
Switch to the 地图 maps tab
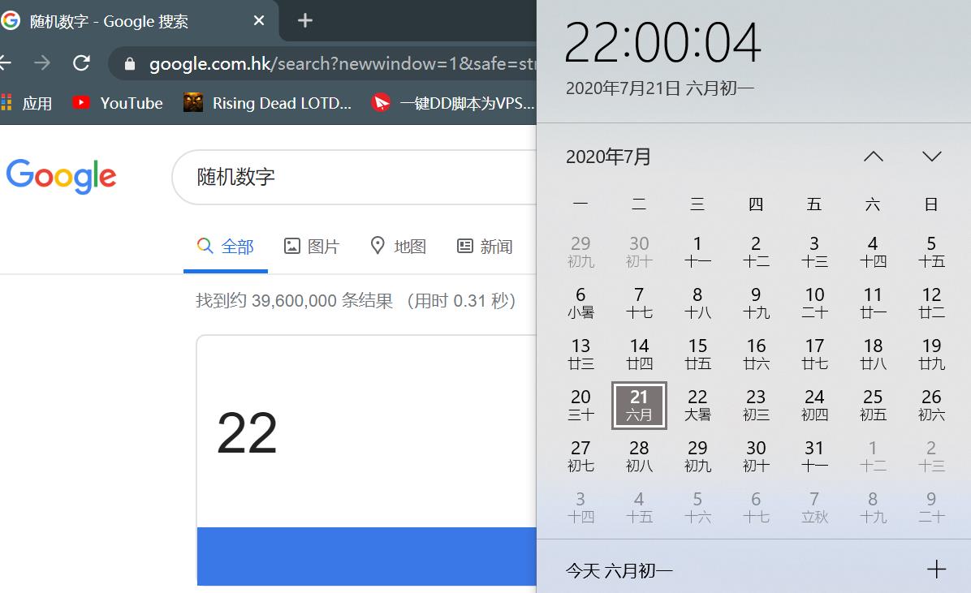(398, 247)
